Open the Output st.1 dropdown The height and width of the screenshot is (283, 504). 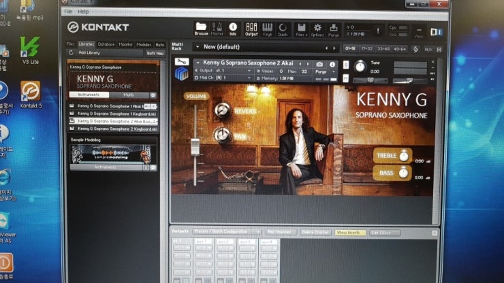click(x=224, y=71)
